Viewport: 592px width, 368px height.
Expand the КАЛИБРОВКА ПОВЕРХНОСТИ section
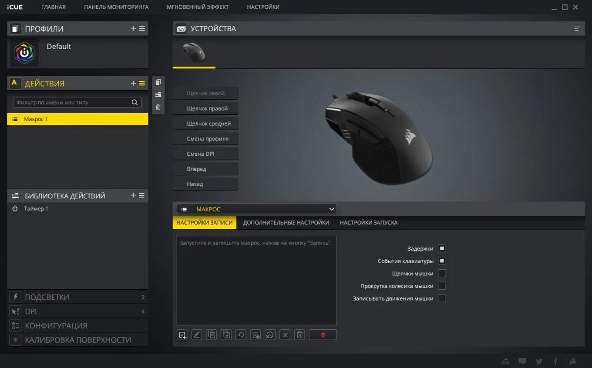click(77, 340)
